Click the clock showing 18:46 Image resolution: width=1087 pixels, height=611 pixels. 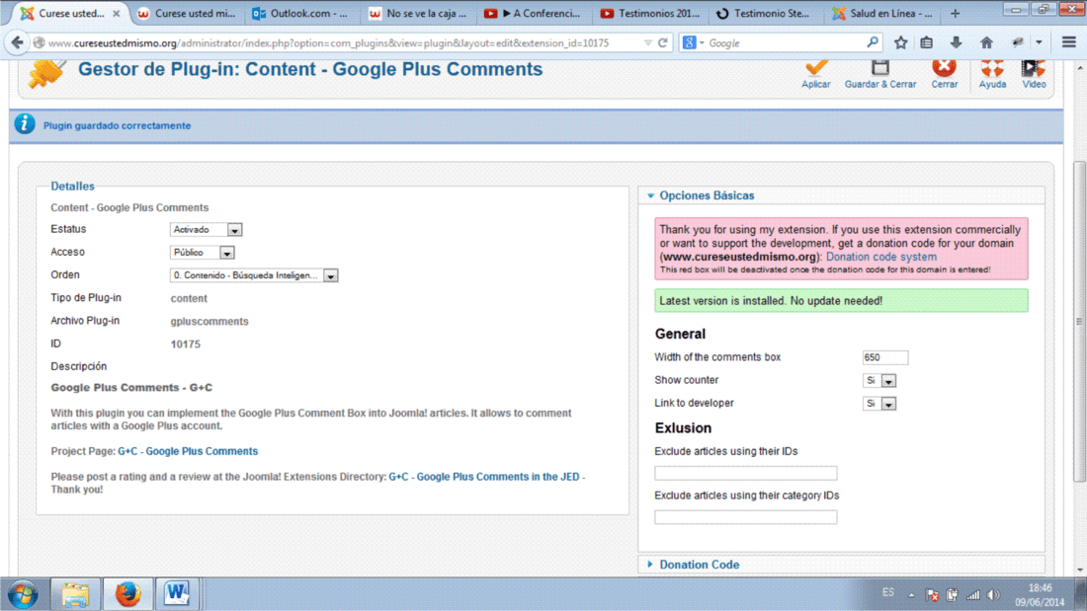point(1040,588)
